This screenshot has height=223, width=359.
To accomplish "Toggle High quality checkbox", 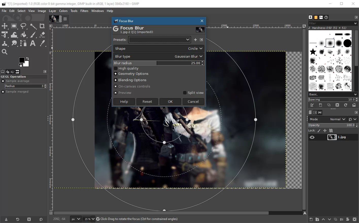I will coord(116,68).
